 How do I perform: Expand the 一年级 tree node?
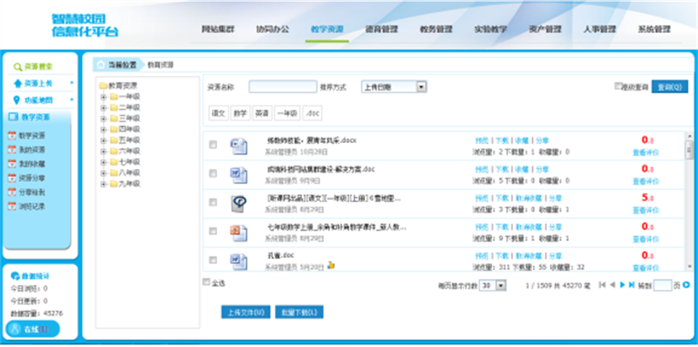(104, 97)
